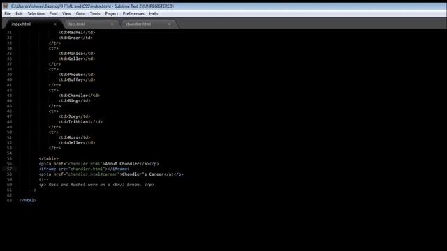Viewport: 447px width, 251px height.
Task: Click line number 31 in gutter
Action: (x=9, y=33)
